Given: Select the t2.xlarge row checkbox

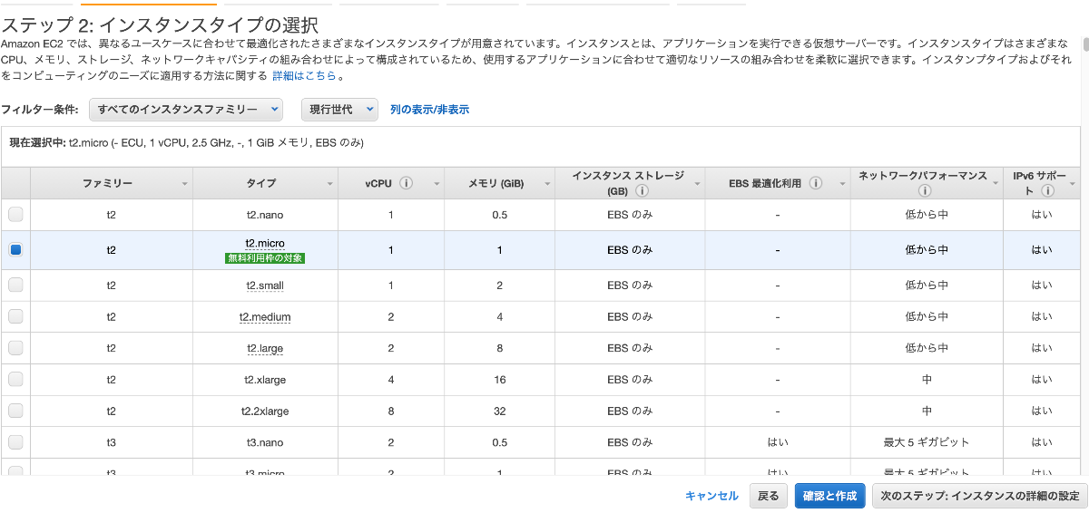Looking at the screenshot, I should tap(15, 379).
